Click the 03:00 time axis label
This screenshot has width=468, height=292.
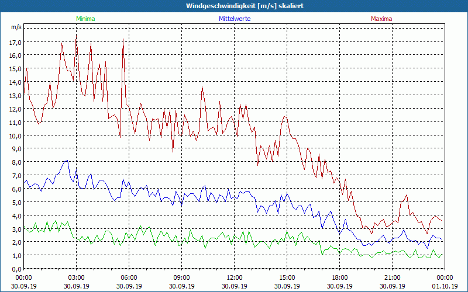click(x=77, y=278)
